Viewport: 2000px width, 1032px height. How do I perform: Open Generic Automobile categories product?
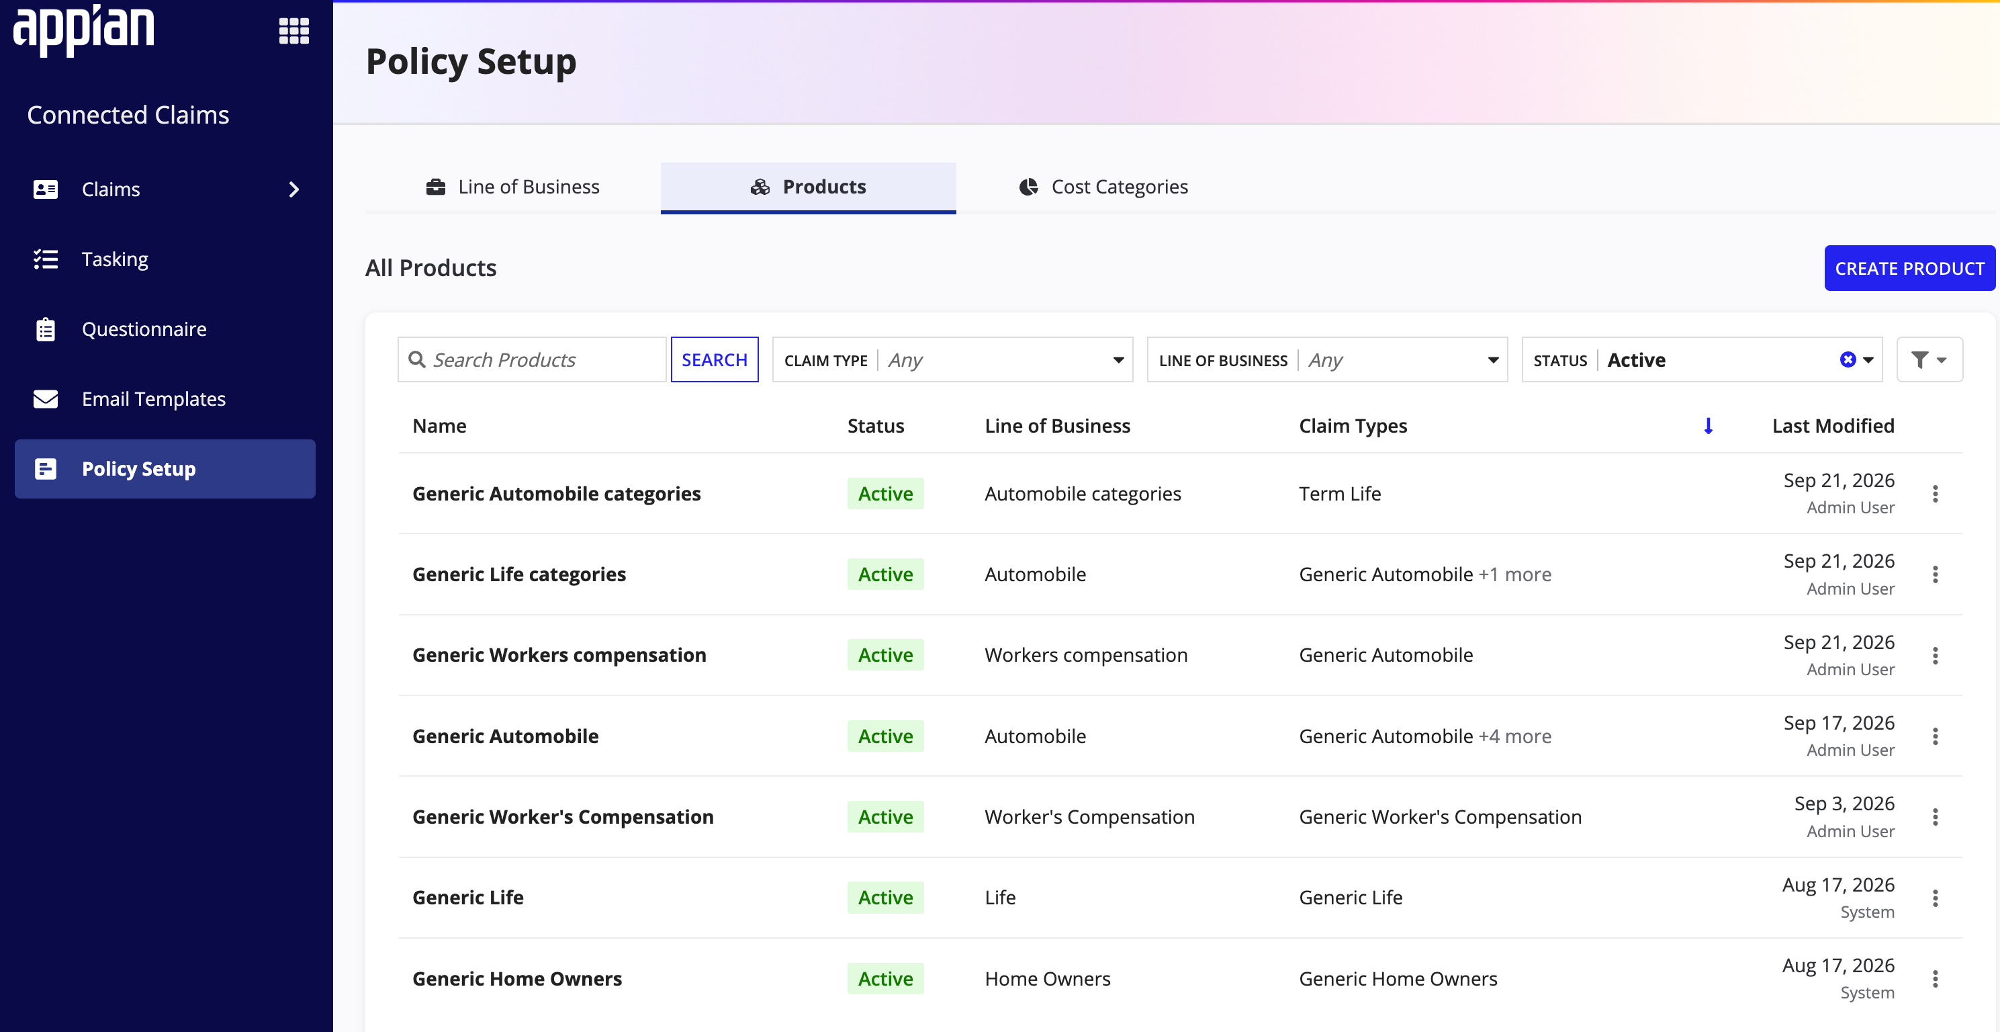[x=556, y=494]
